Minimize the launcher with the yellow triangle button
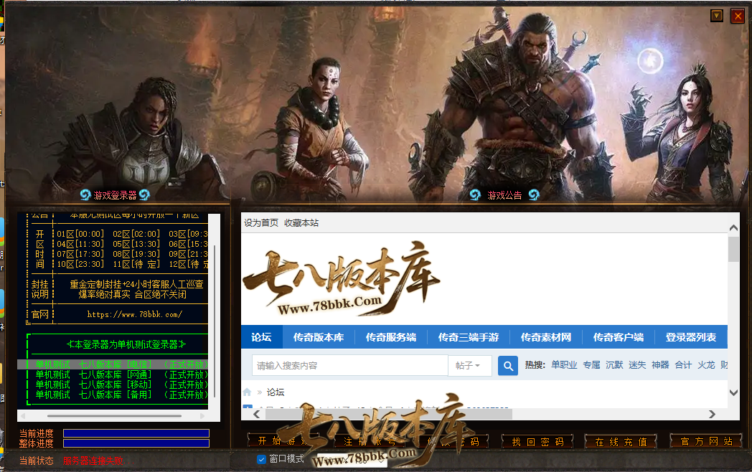This screenshot has height=472, width=752. [717, 16]
